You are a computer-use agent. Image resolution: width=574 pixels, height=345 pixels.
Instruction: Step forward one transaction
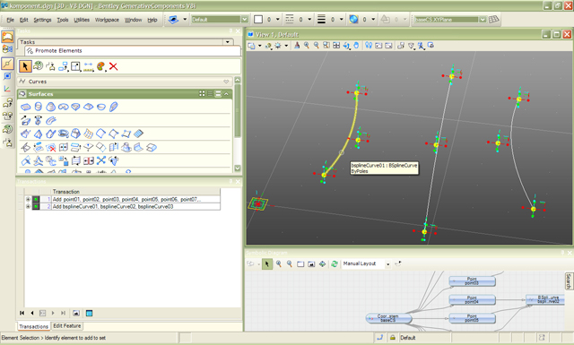(x=53, y=313)
